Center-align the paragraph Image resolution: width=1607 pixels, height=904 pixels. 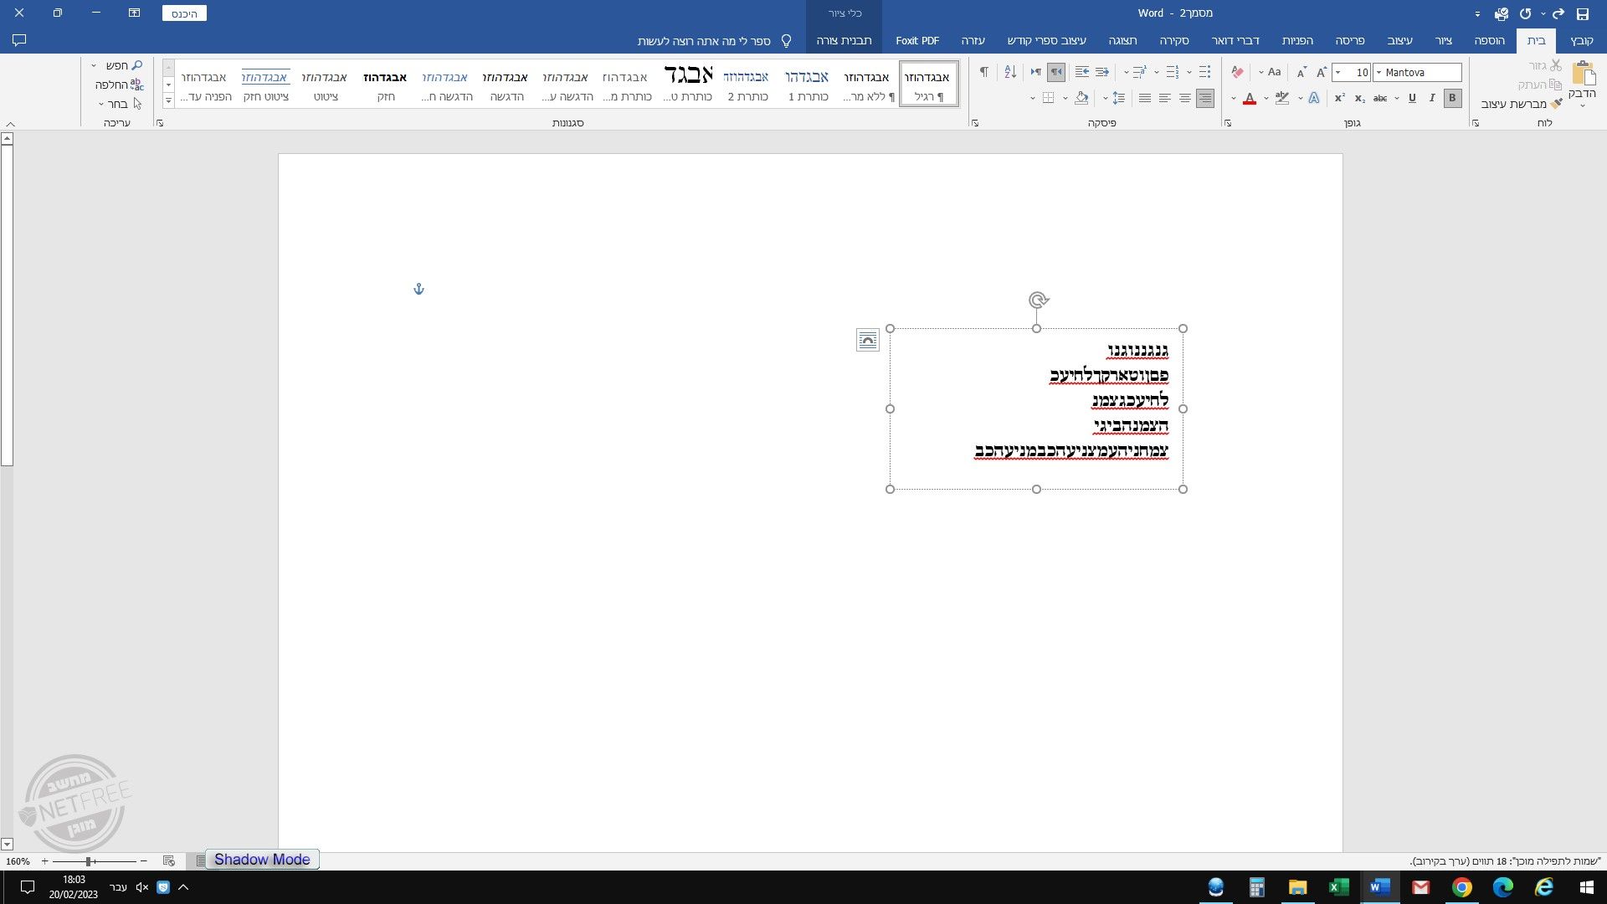coord(1184,98)
